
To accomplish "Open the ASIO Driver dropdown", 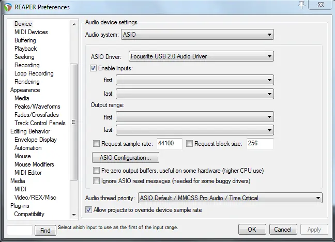I will click(x=201, y=56).
